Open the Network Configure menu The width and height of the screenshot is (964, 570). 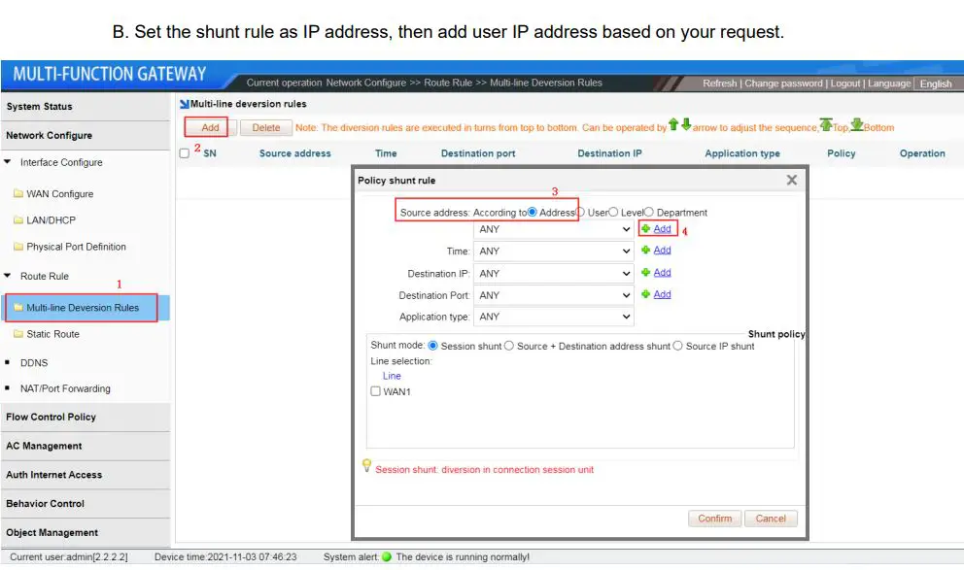pyautogui.click(x=86, y=135)
